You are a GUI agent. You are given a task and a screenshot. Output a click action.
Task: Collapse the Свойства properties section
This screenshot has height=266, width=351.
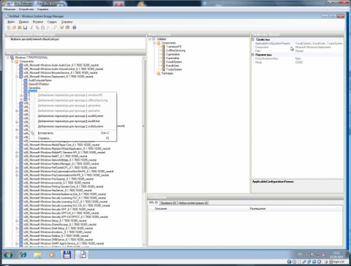[253, 39]
